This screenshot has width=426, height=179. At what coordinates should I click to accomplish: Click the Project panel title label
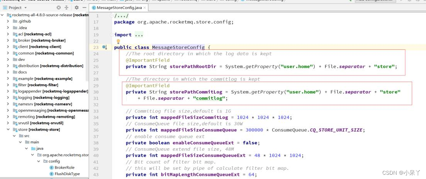click(15, 8)
